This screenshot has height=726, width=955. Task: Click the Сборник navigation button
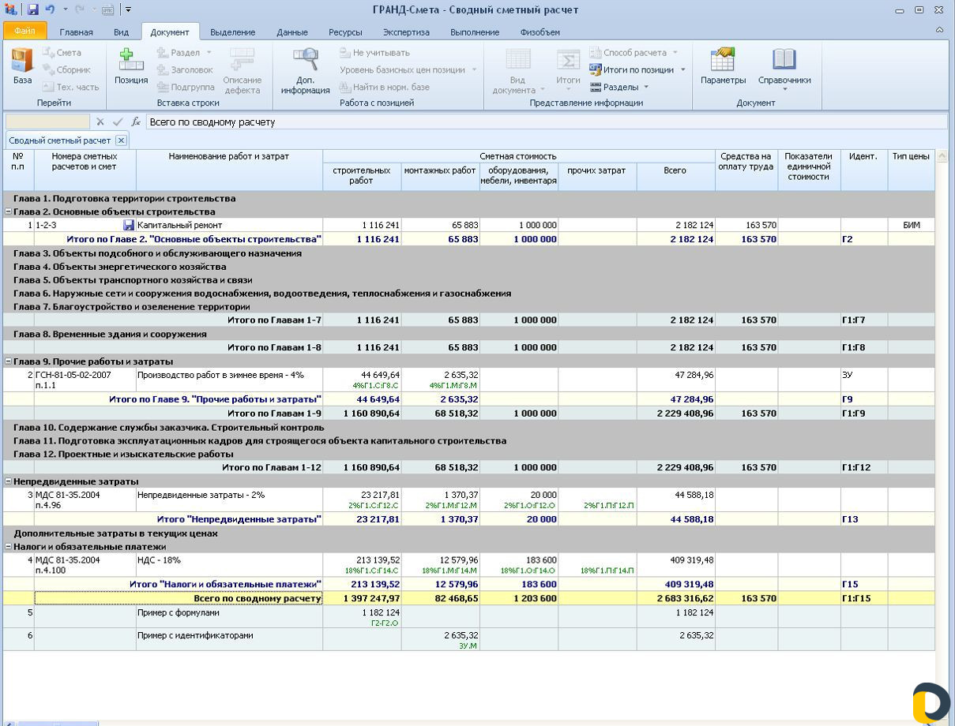tap(66, 70)
